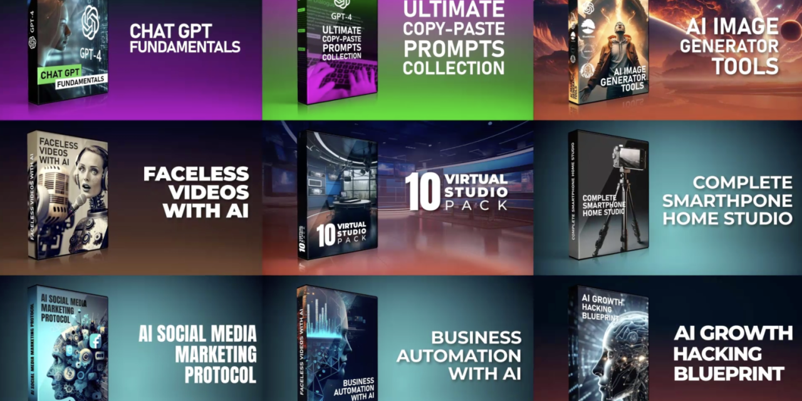Click the 'AI IMAGE GENERATOR TOOLS' title text
Image resolution: width=802 pixels, height=401 pixels.
pos(729,46)
